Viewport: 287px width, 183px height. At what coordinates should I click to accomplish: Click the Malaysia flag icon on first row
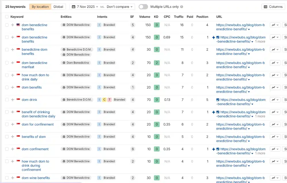pos(18,24)
